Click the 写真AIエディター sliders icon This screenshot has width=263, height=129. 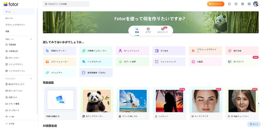point(47,51)
